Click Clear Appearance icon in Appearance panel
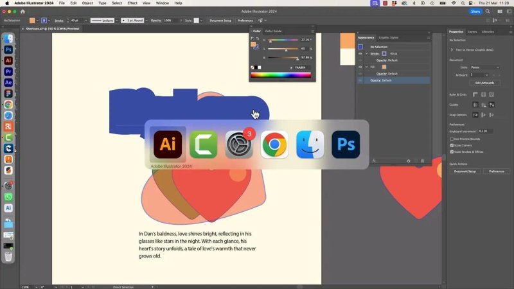The width and height of the screenshot is (514, 289). [x=409, y=161]
